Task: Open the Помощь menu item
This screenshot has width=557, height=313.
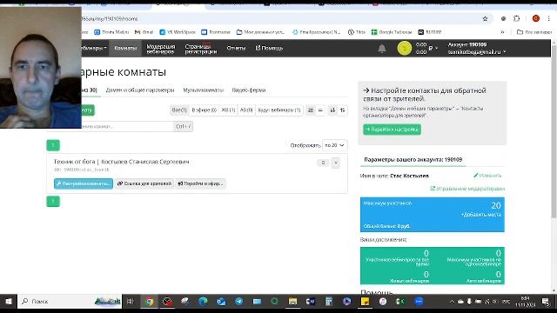Action: point(269,49)
